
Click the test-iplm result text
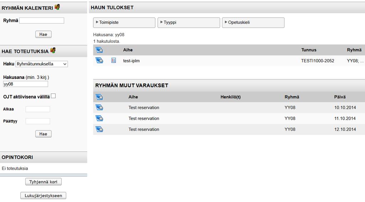point(131,61)
